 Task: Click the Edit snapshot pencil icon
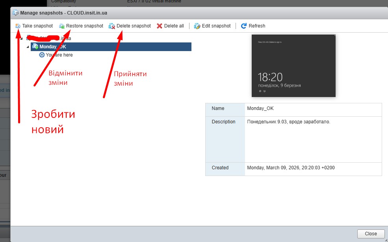click(x=197, y=26)
